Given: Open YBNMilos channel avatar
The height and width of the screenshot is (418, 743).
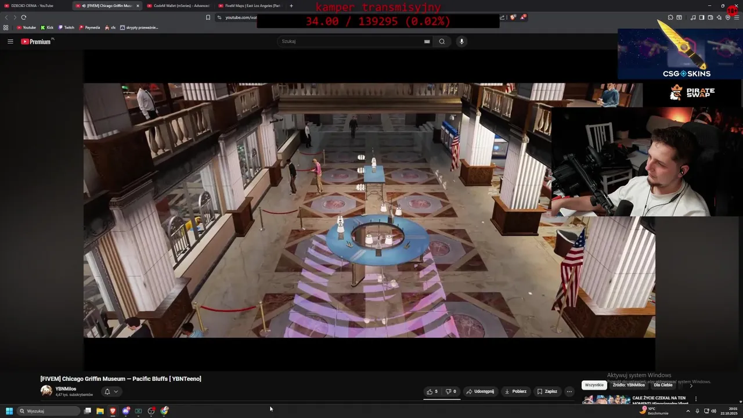Looking at the screenshot, I should tap(46, 391).
